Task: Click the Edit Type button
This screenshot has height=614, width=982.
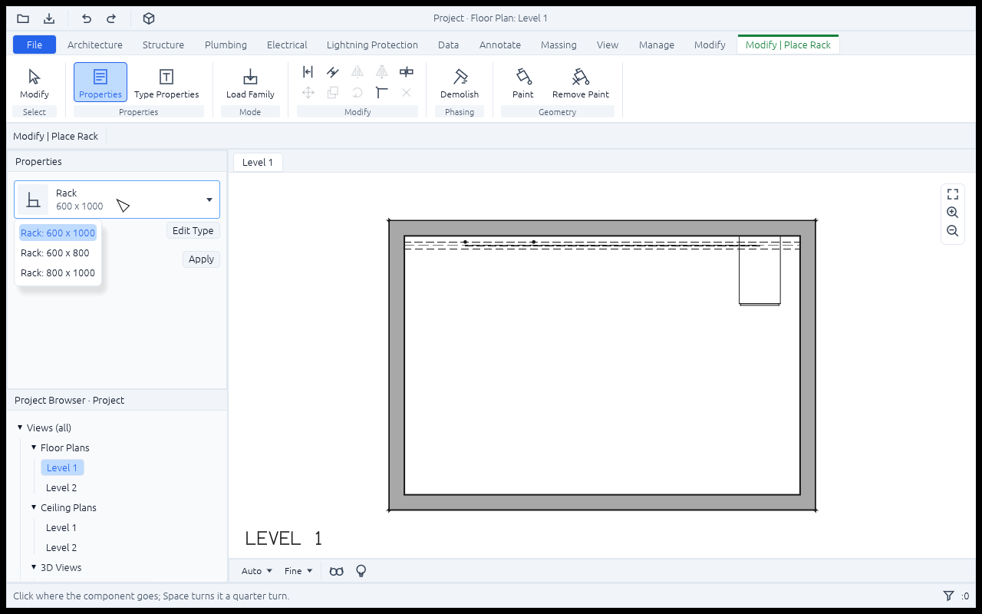Action: pos(193,231)
